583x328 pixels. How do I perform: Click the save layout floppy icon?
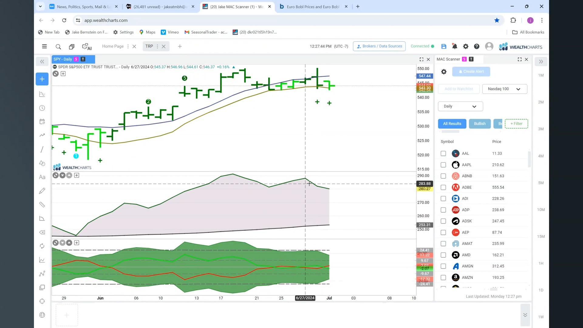pos(444,46)
